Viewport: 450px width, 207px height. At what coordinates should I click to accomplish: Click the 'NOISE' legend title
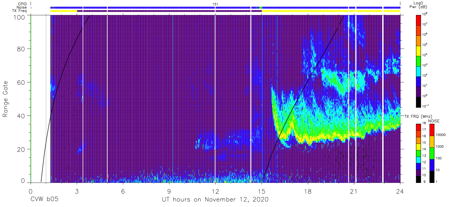pyautogui.click(x=434, y=120)
